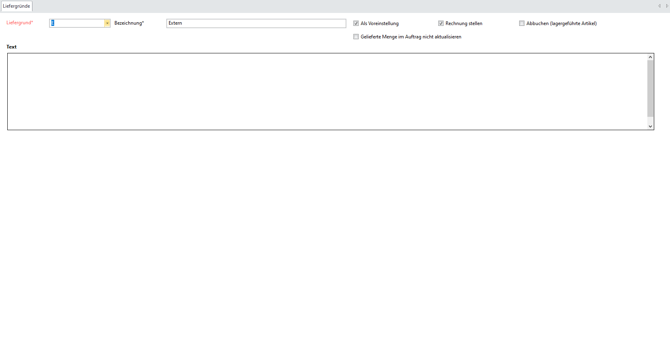Switch to the Liefergründe tab

tap(17, 6)
